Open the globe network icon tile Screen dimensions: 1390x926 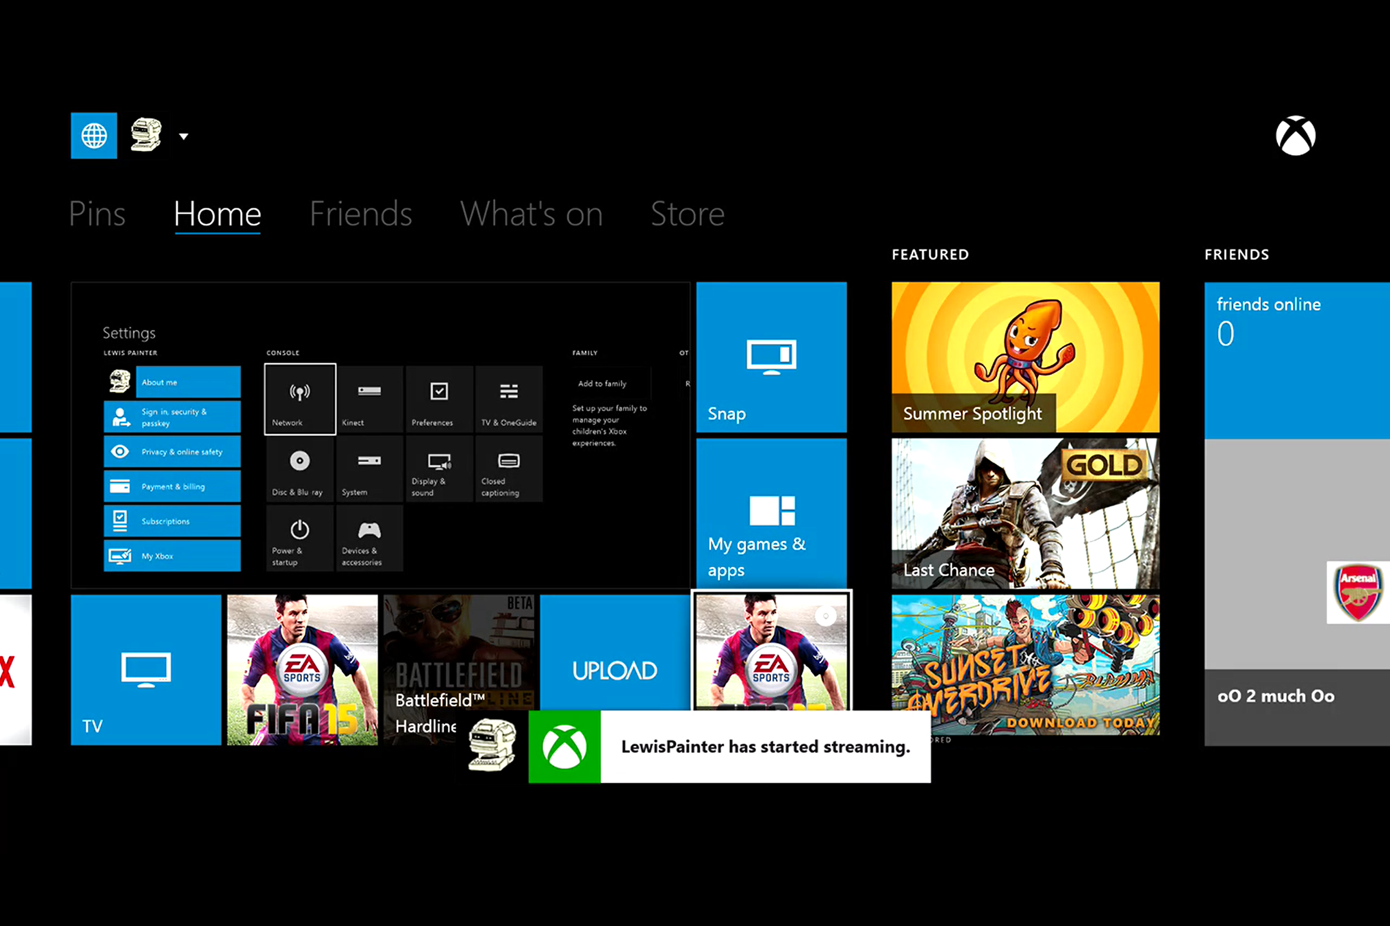pos(94,136)
